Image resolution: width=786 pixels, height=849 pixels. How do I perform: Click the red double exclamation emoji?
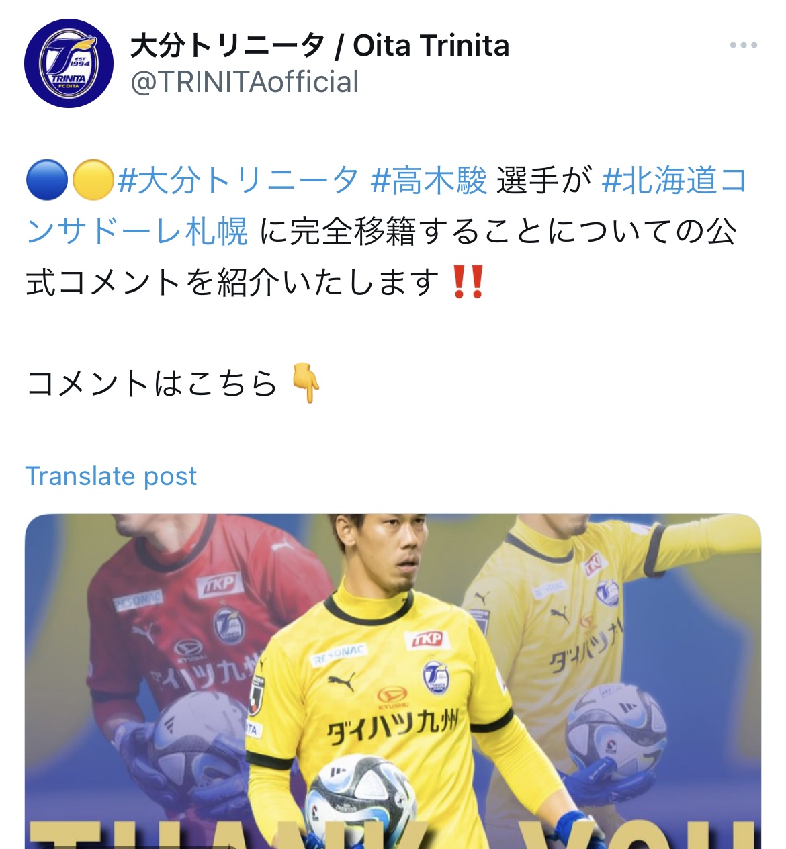pyautogui.click(x=468, y=282)
